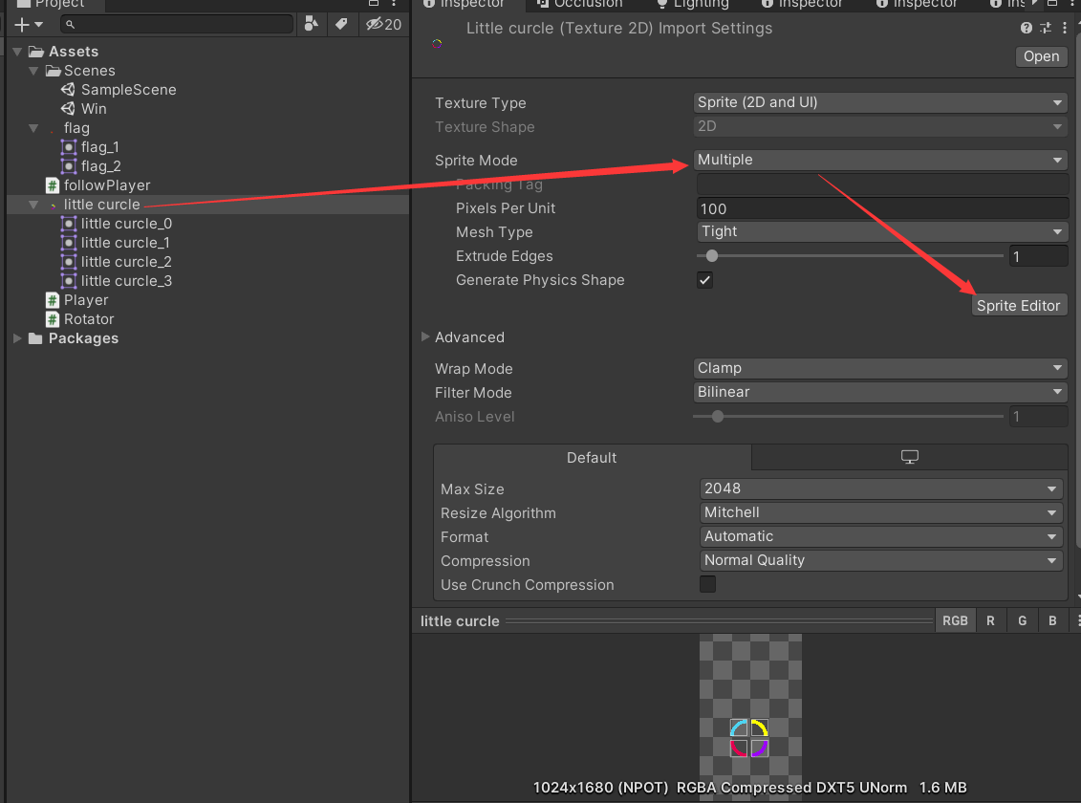
Task: Open search-by-type filter icon
Action: 311,24
